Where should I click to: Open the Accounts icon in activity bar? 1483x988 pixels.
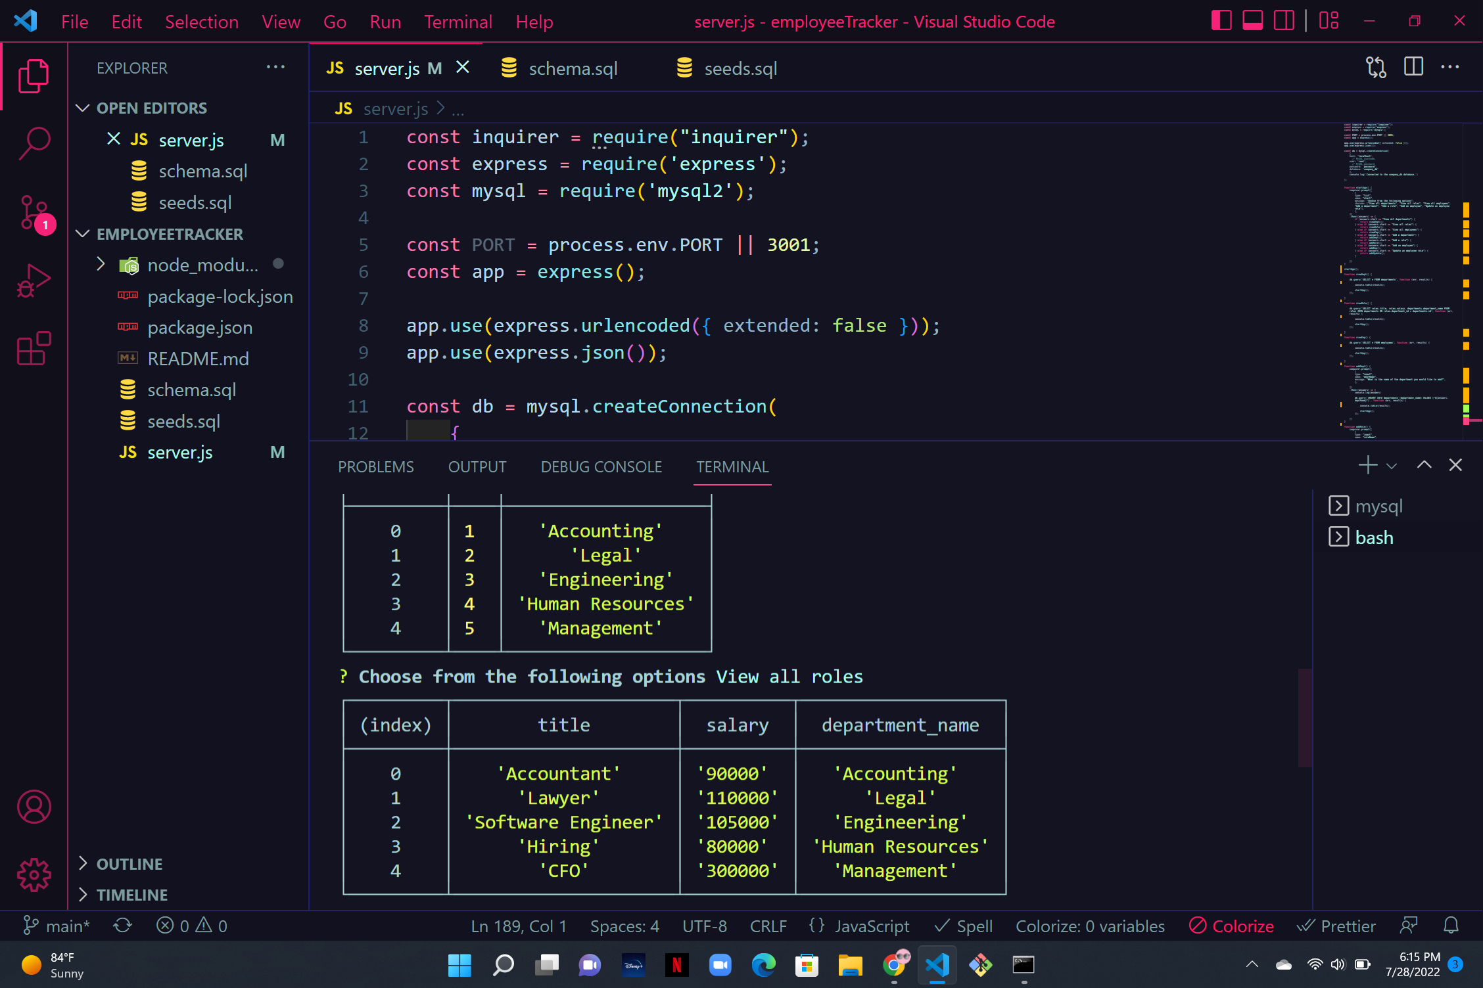pyautogui.click(x=34, y=807)
